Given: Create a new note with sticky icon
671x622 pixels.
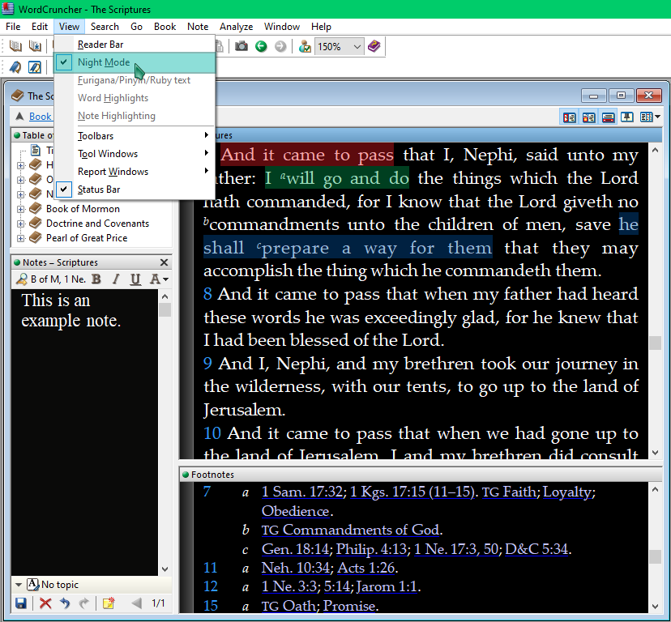Looking at the screenshot, I should [109, 603].
